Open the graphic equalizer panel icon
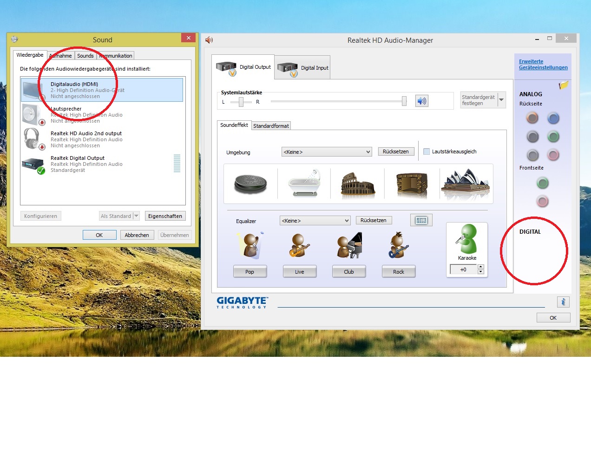This screenshot has height=460, width=591. pos(421,220)
